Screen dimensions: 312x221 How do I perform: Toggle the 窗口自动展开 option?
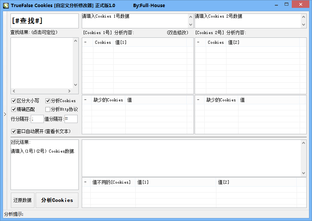point(13,131)
